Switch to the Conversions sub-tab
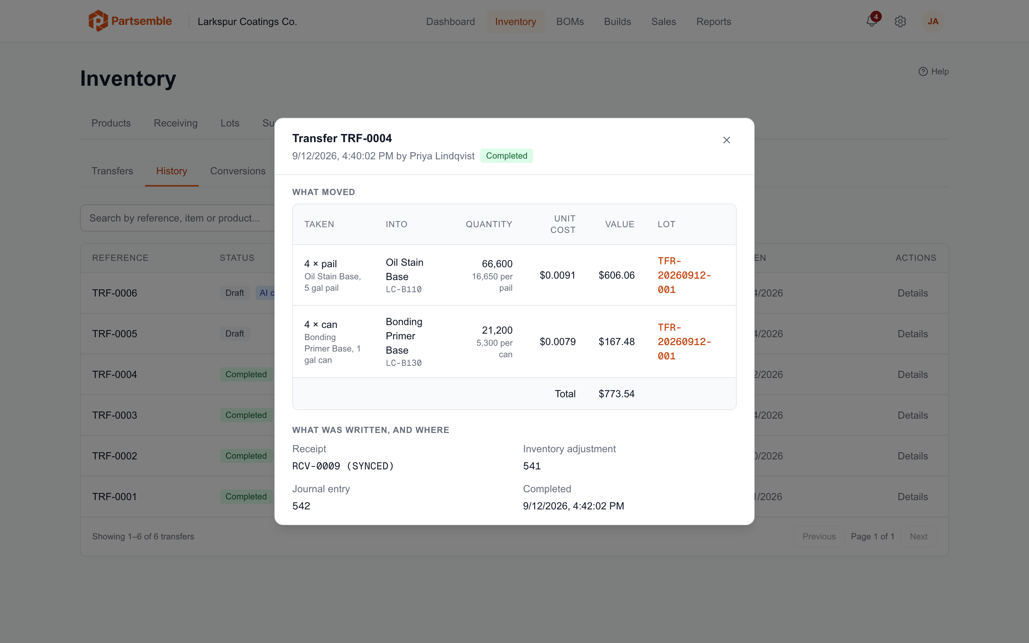The image size is (1029, 643). [x=238, y=171]
